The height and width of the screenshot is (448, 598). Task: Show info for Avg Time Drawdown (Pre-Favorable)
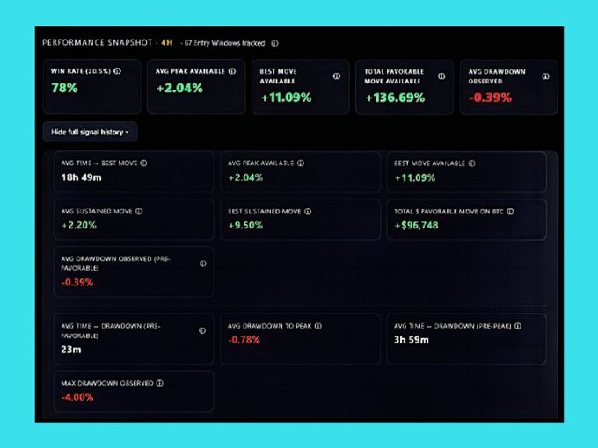[x=202, y=330]
